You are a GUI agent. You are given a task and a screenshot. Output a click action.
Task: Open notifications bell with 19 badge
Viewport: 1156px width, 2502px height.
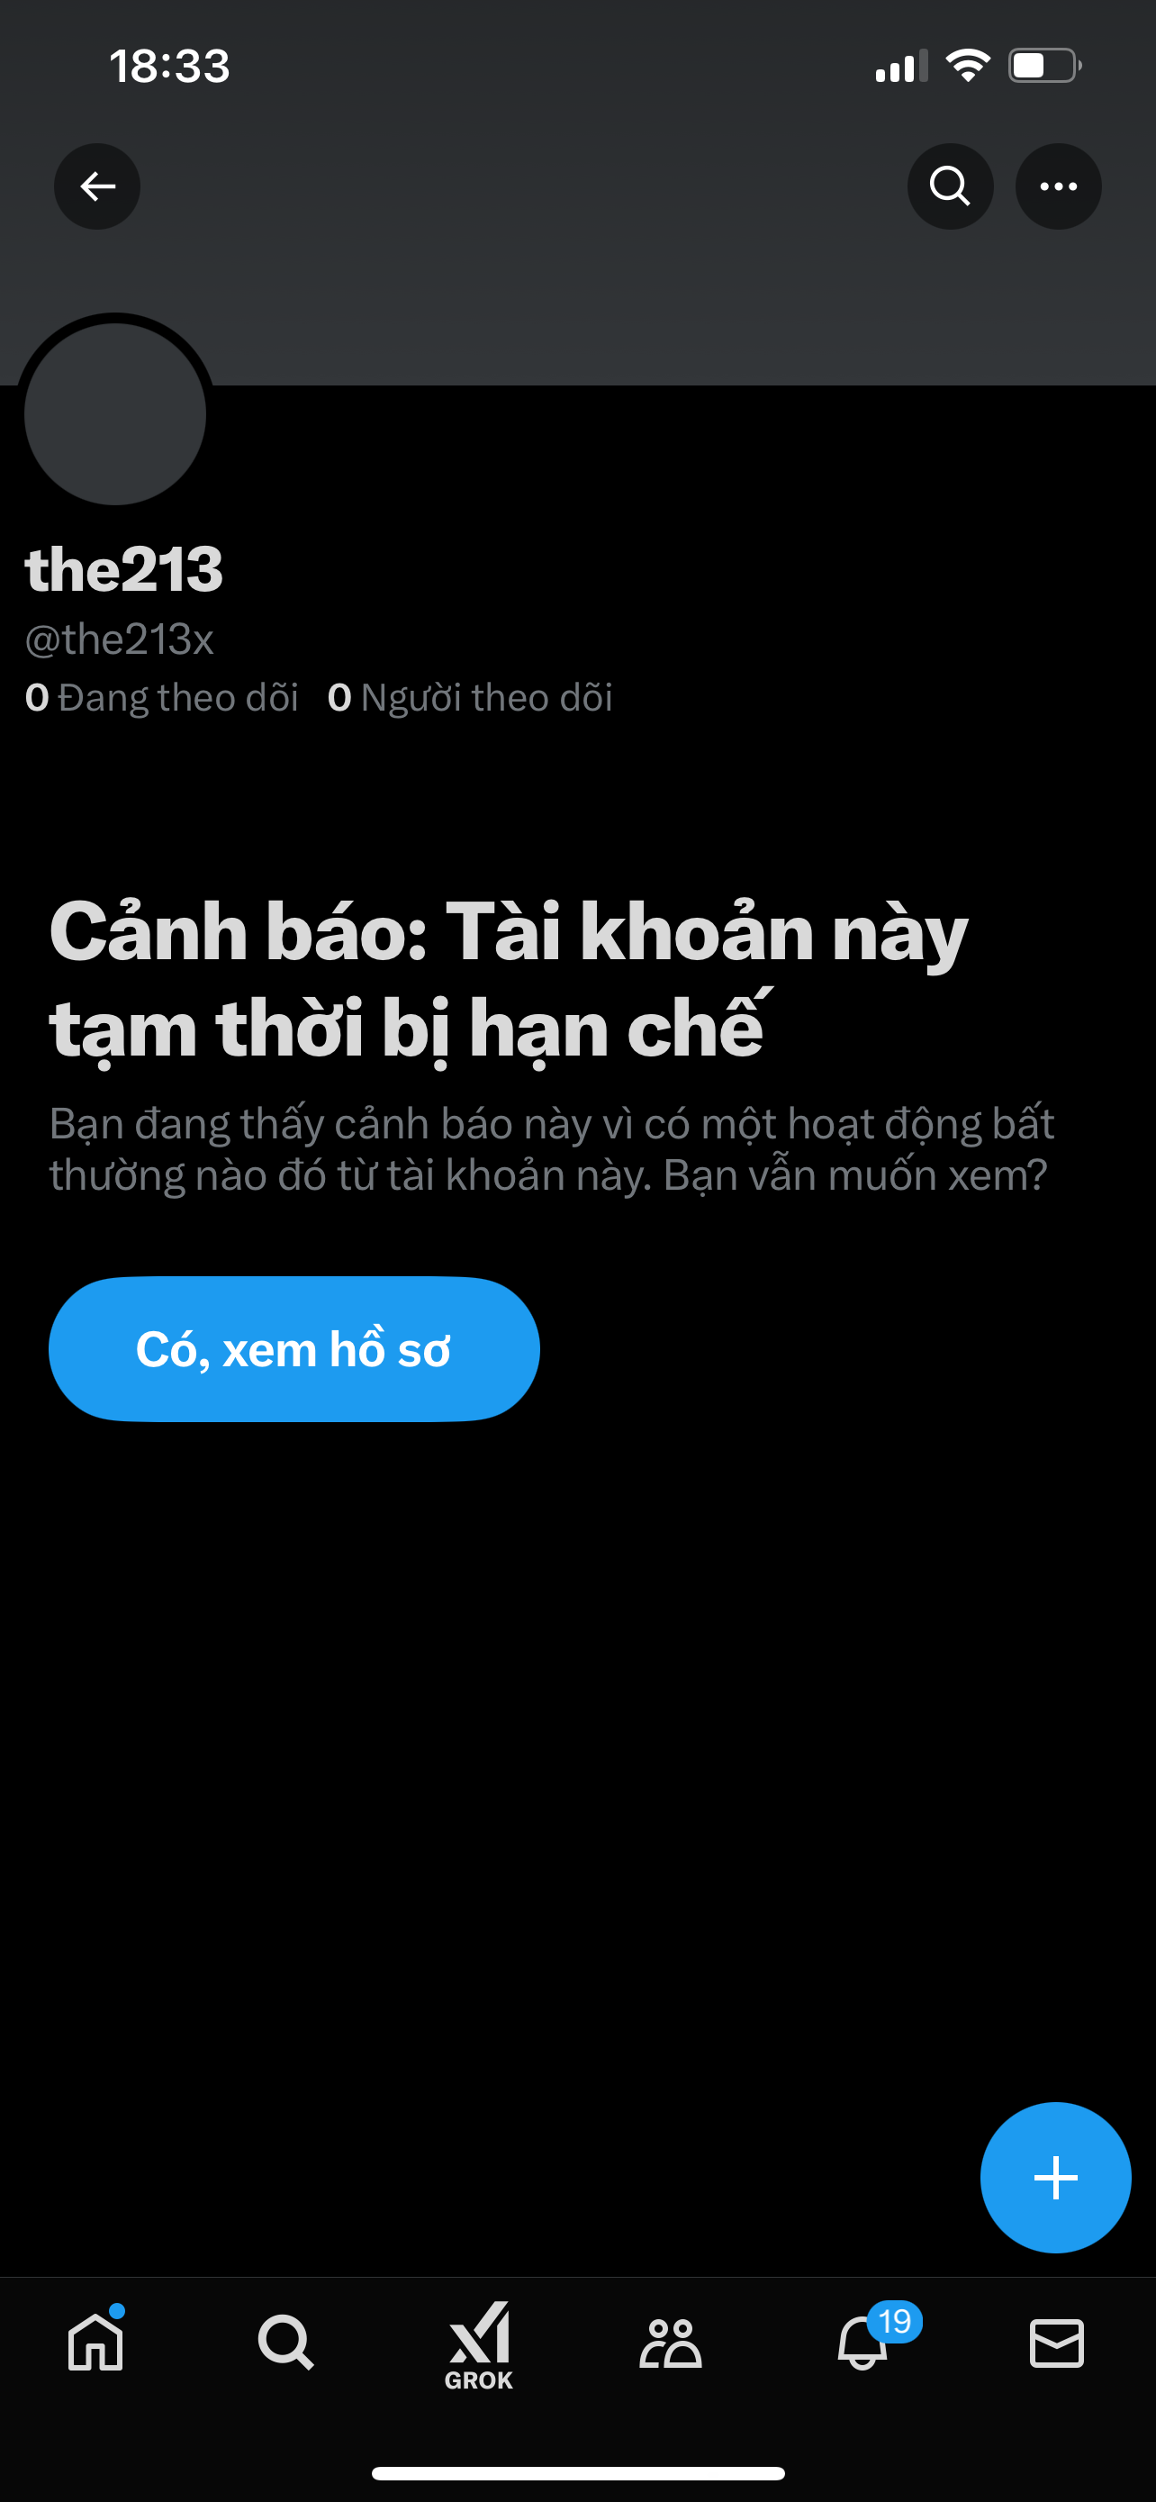[863, 2343]
